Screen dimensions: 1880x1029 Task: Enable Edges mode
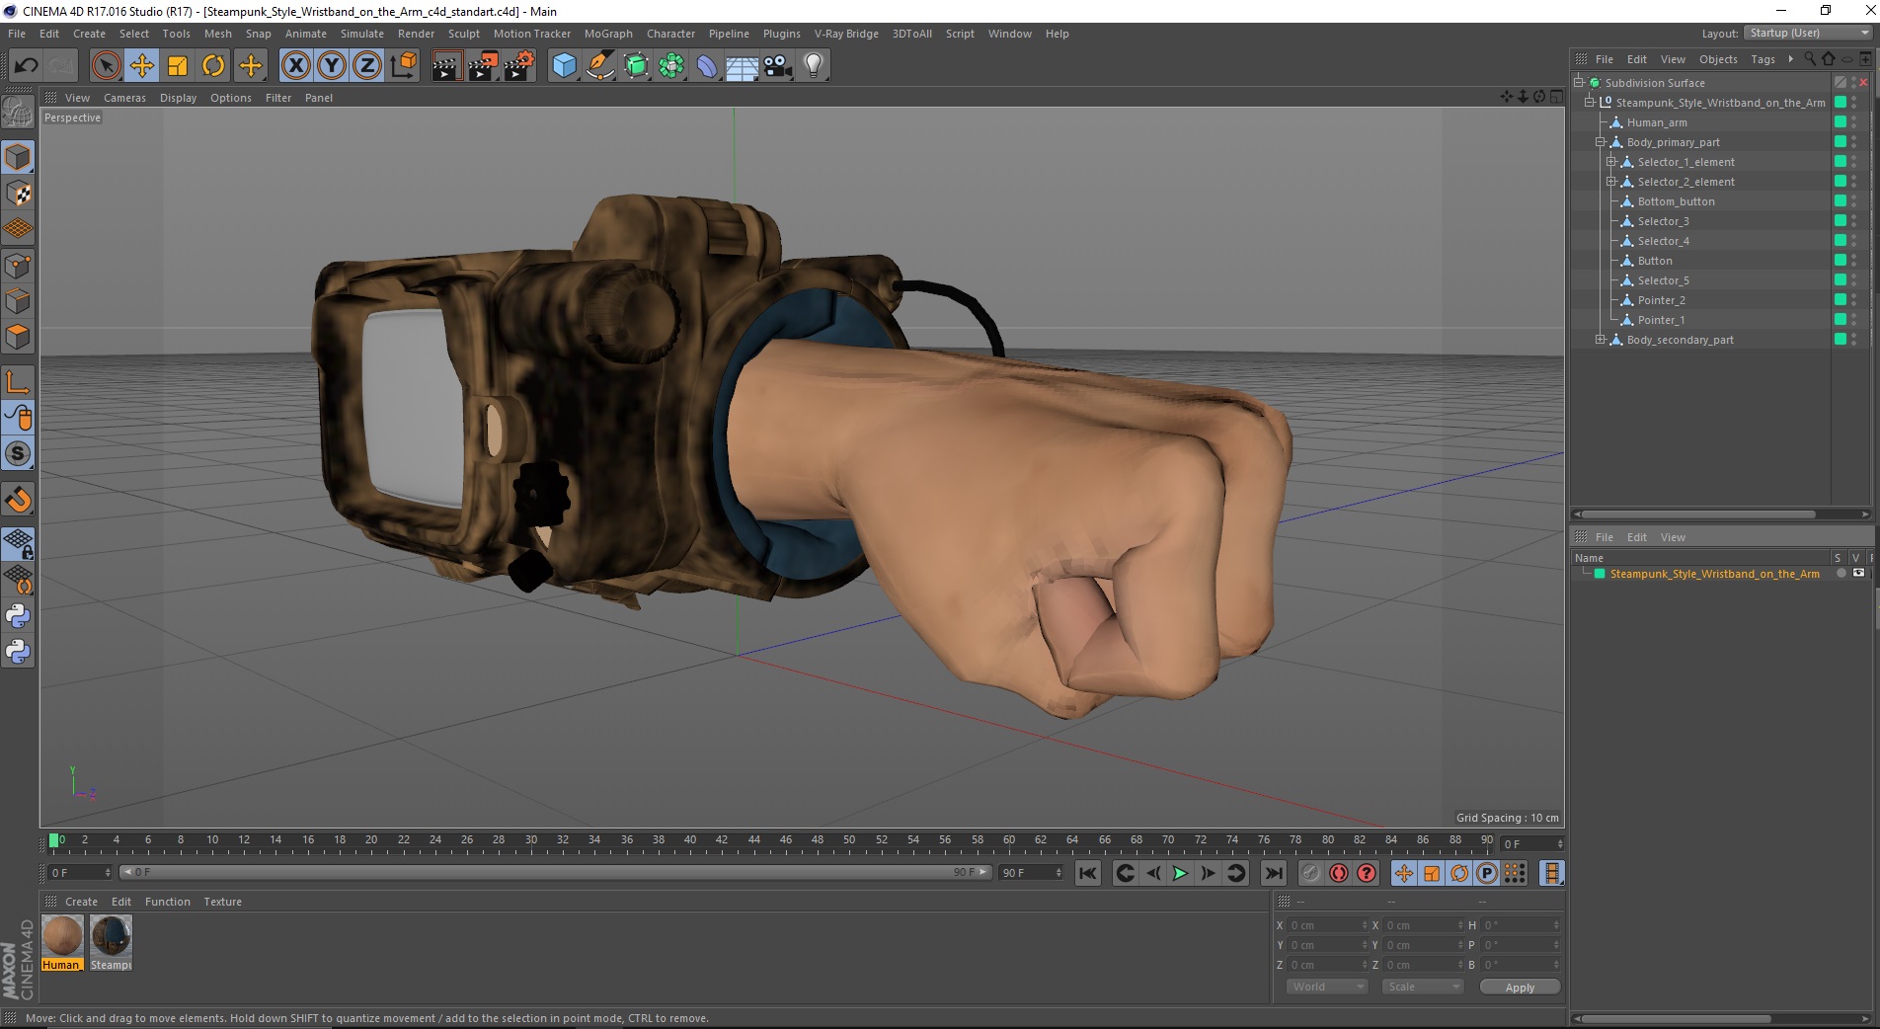pos(18,301)
